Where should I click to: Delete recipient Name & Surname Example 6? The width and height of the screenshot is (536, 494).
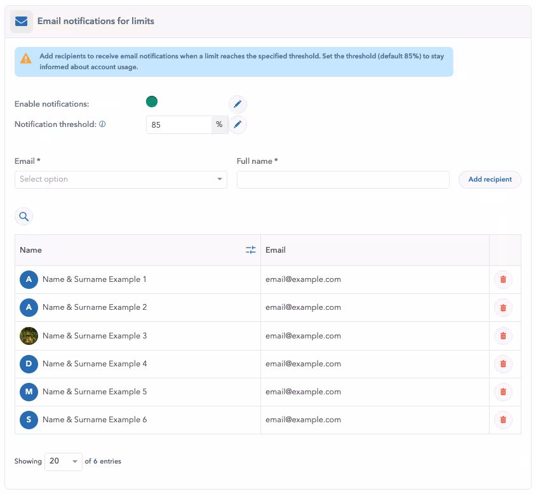(x=503, y=420)
